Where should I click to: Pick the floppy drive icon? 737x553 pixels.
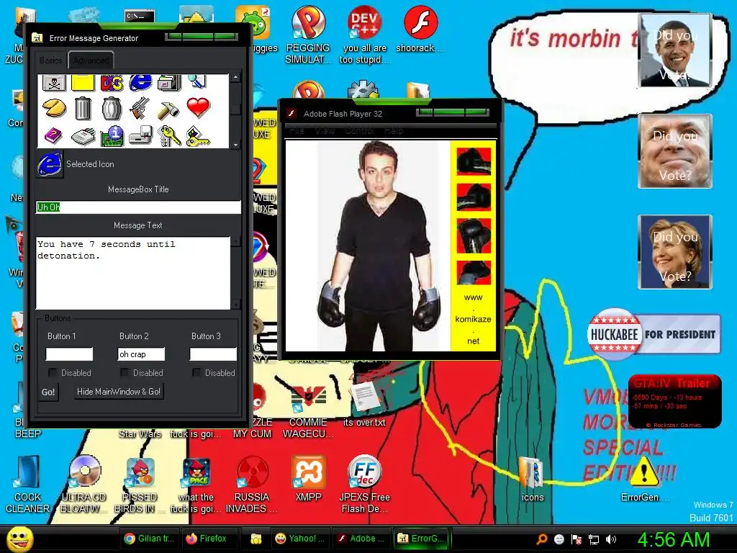pos(140,136)
